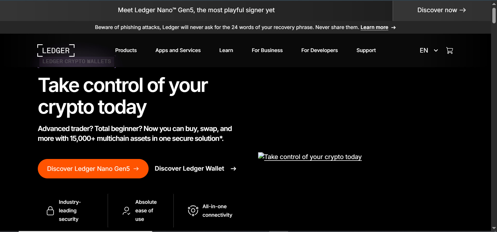The height and width of the screenshot is (232, 497).
Task: Click the connectivity icon beside All-in-one connectivity
Action: pyautogui.click(x=193, y=211)
